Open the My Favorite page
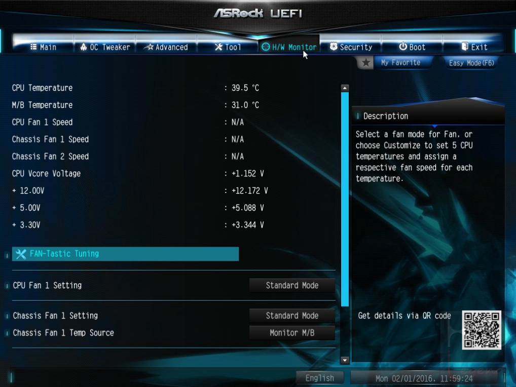 pos(400,62)
